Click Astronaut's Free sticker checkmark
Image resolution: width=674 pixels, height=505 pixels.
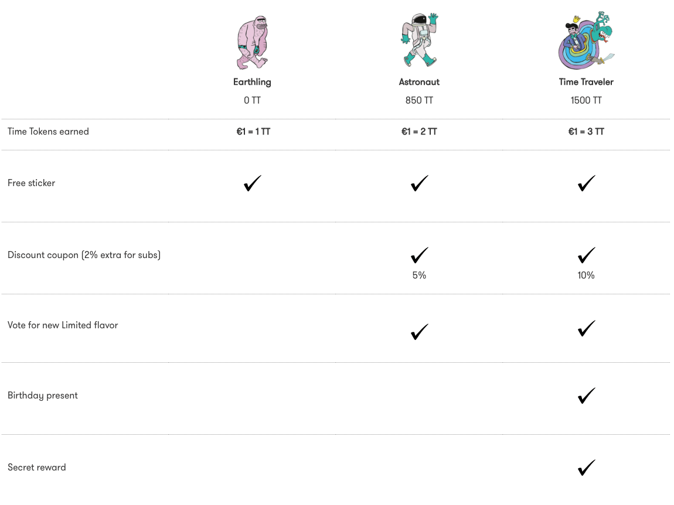point(419,183)
